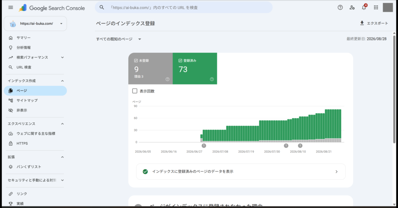Open the Google apps grid

376,8
